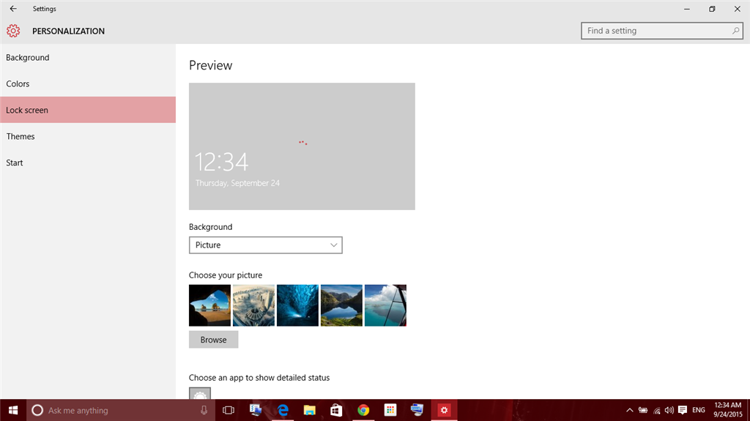Choose the beach cave picture thumbnail
Screen dimensions: 750x421
209,305
